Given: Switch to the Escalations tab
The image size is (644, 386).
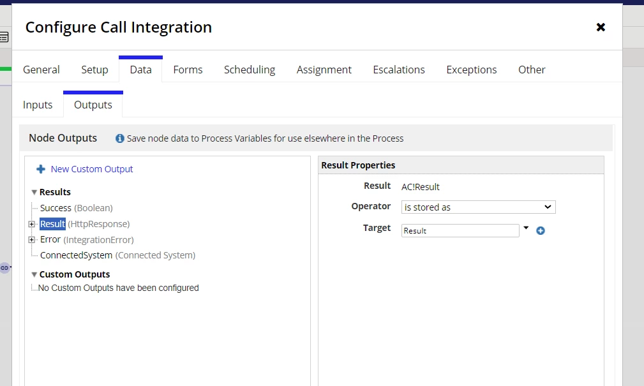Looking at the screenshot, I should (x=399, y=70).
